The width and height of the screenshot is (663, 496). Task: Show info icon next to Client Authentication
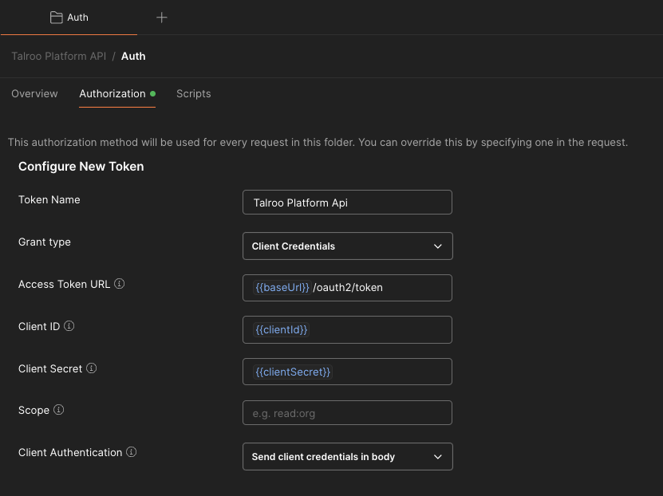pos(132,451)
